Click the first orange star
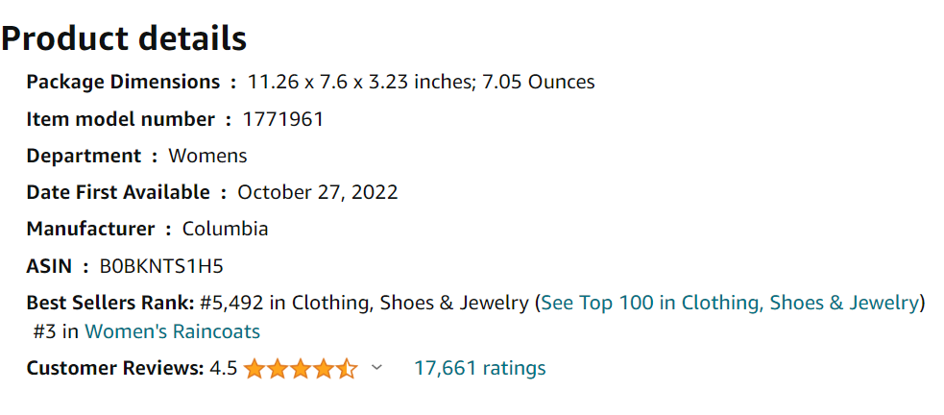The width and height of the screenshot is (944, 415). (x=254, y=368)
